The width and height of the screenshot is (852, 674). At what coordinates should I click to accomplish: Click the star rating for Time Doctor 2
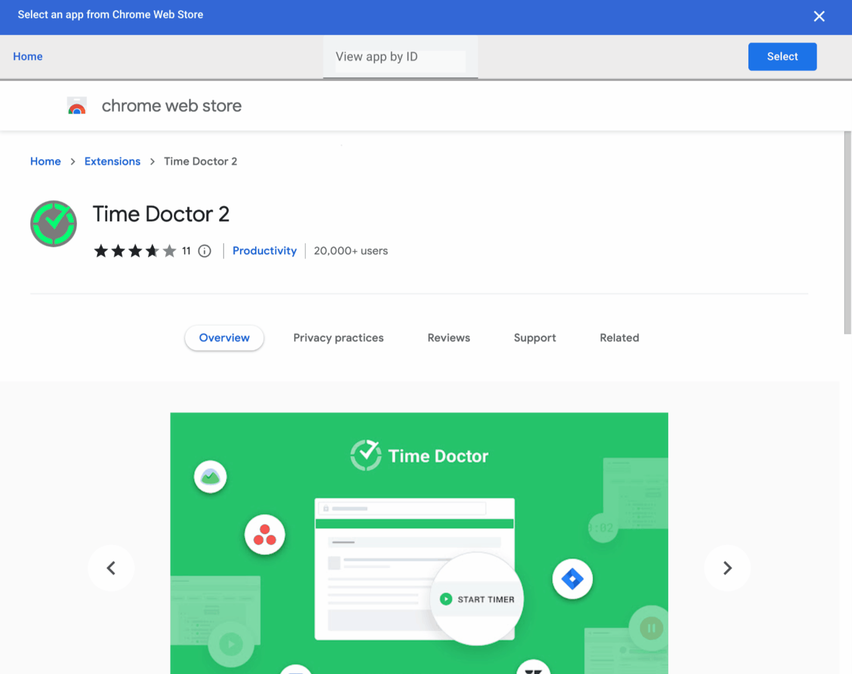click(x=135, y=251)
